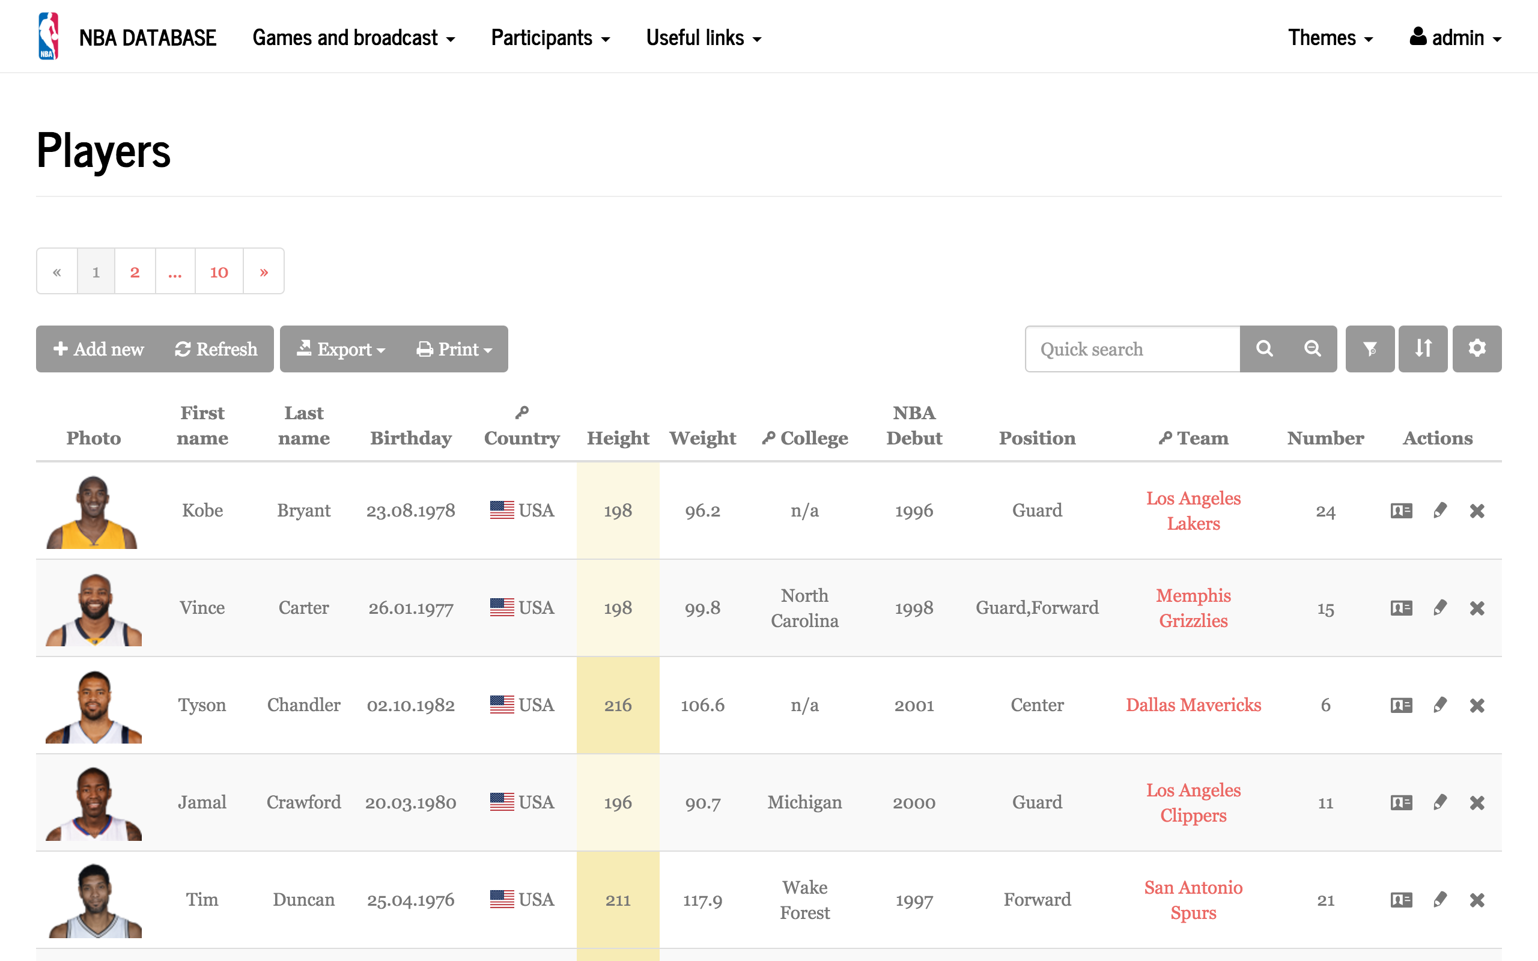Image resolution: width=1538 pixels, height=961 pixels.
Task: Open the Memphis Grizzlies team link
Action: coord(1193,608)
